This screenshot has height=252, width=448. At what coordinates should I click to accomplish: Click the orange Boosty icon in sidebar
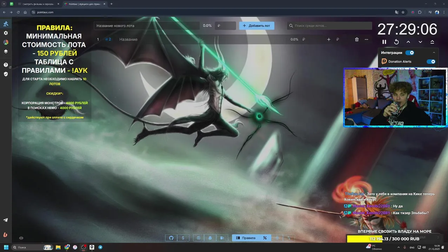(x=5, y=235)
